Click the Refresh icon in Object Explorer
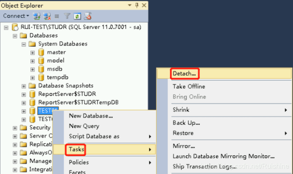The image size is (293, 174). (x=77, y=16)
